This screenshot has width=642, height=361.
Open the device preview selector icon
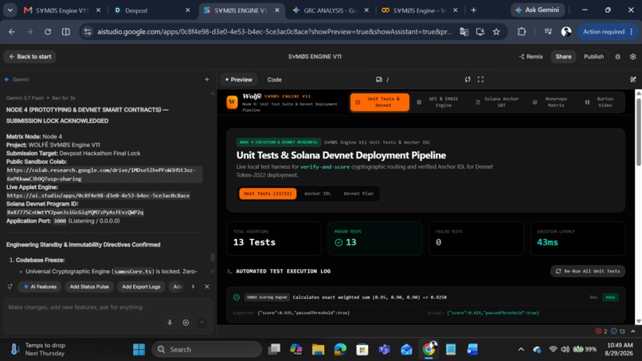pyautogui.click(x=378, y=80)
